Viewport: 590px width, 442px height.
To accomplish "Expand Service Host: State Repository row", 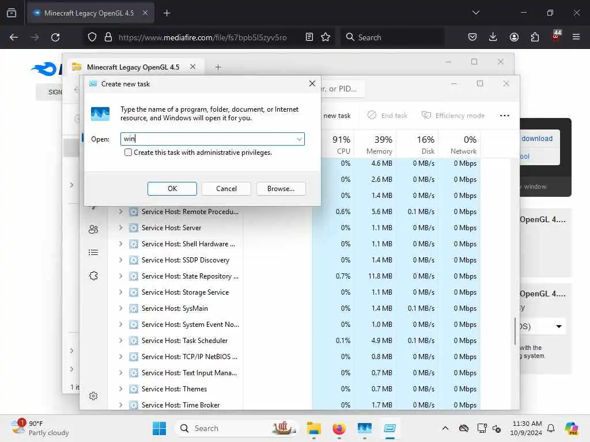I will point(120,276).
